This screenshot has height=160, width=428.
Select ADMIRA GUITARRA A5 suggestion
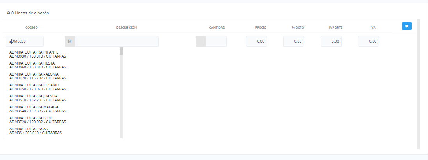[x=63, y=131]
